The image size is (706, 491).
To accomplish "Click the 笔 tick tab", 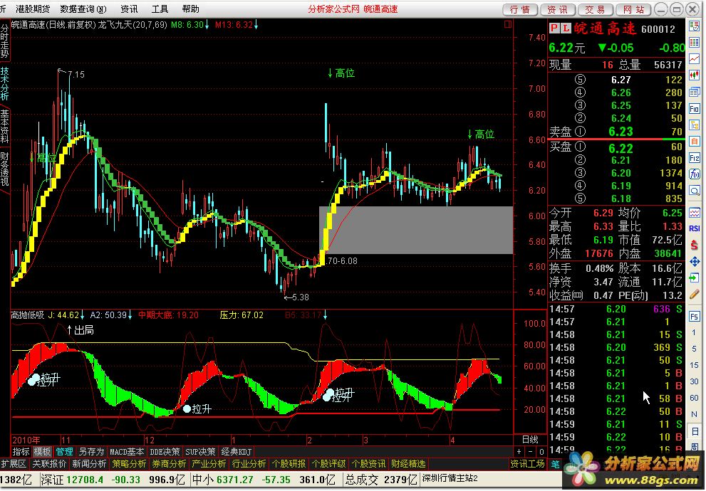I will click(x=555, y=463).
